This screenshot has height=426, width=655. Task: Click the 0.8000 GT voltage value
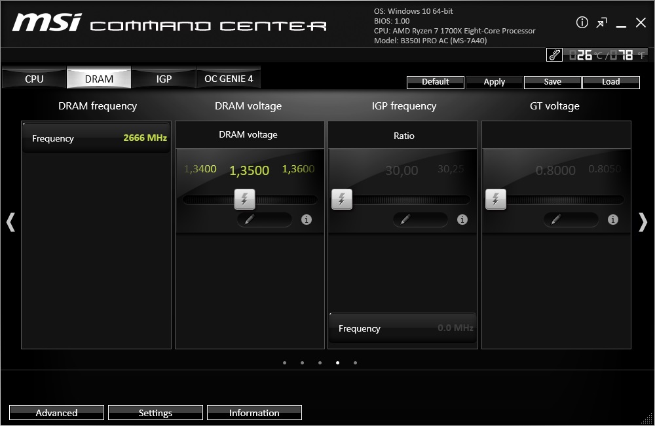(x=555, y=170)
